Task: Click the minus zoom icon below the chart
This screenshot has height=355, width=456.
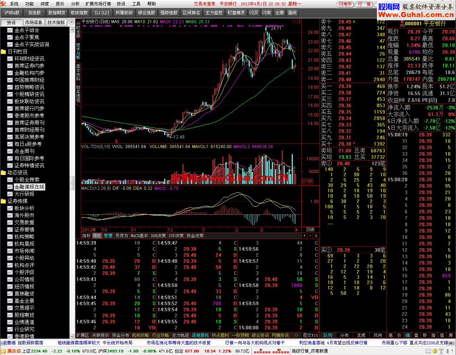Action: point(310,236)
